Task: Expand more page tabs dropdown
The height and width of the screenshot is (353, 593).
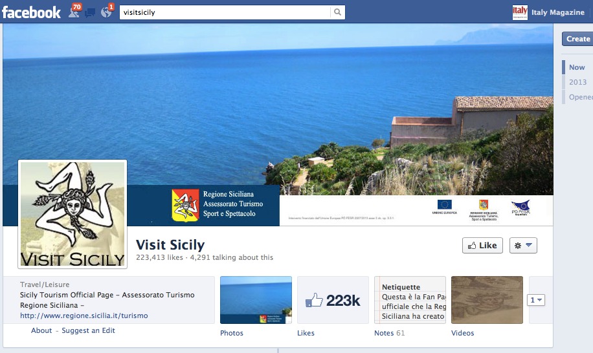Action: click(536, 300)
